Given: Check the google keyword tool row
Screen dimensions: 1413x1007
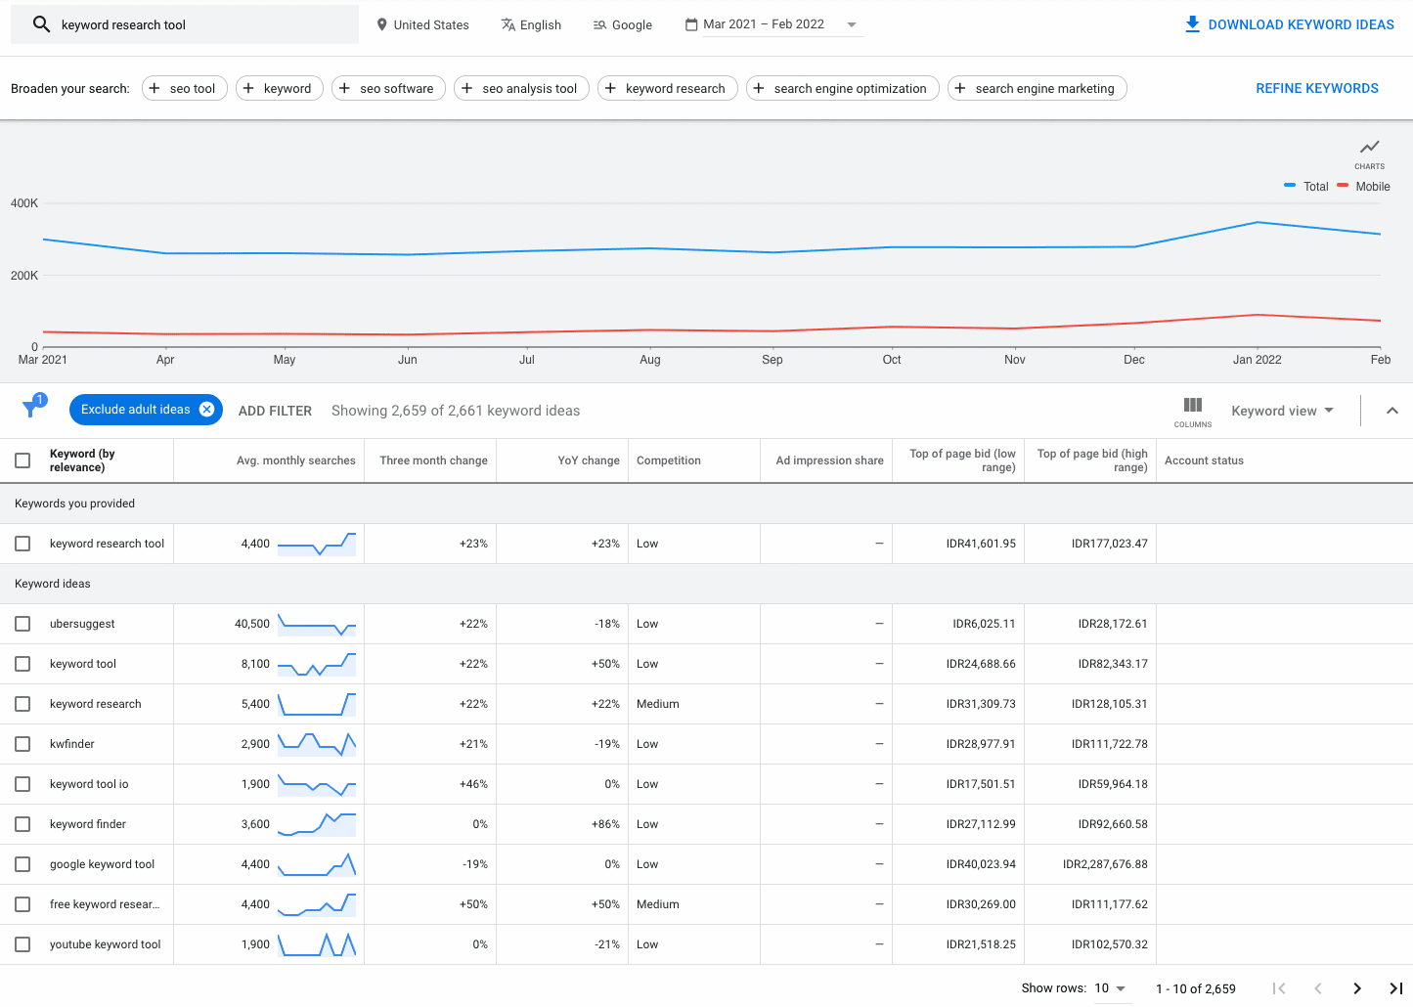Looking at the screenshot, I should [22, 864].
